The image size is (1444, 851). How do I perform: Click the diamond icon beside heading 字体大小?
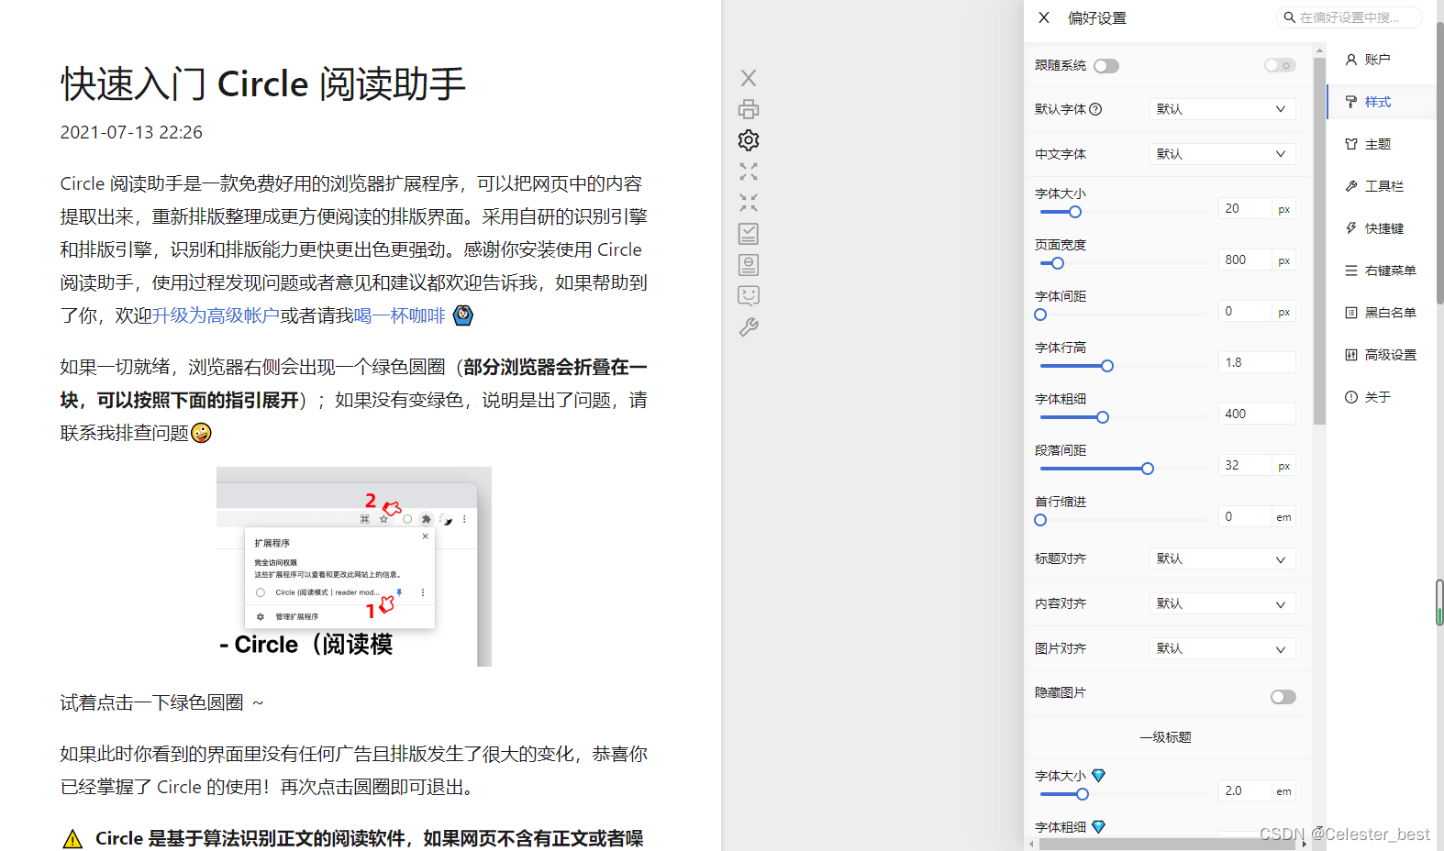(1098, 776)
